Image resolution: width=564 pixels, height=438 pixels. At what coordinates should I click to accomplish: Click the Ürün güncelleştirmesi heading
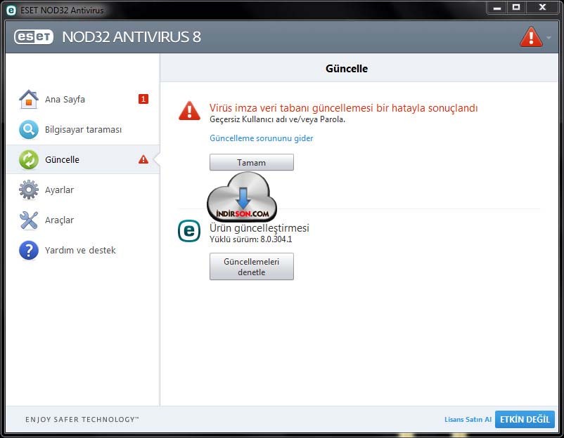[259, 228]
